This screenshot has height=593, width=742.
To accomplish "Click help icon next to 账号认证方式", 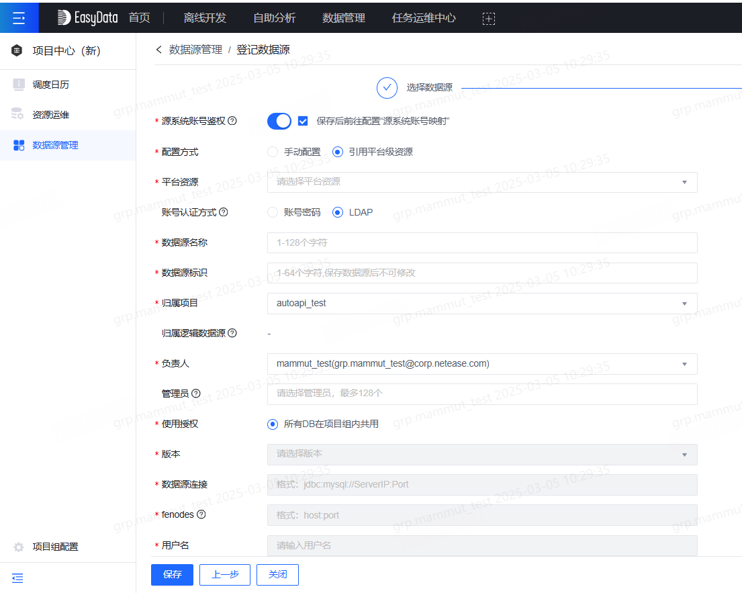I will [224, 212].
